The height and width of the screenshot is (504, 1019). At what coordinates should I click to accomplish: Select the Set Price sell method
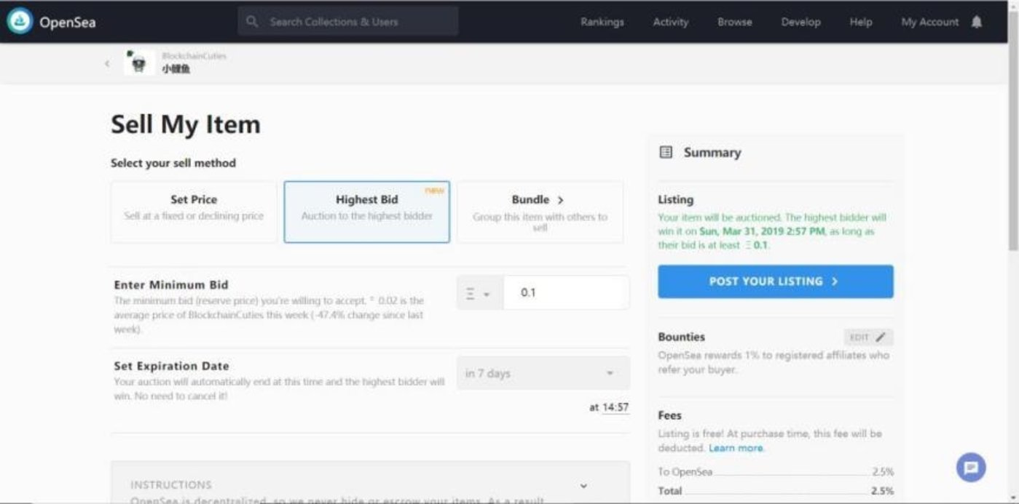click(x=194, y=211)
